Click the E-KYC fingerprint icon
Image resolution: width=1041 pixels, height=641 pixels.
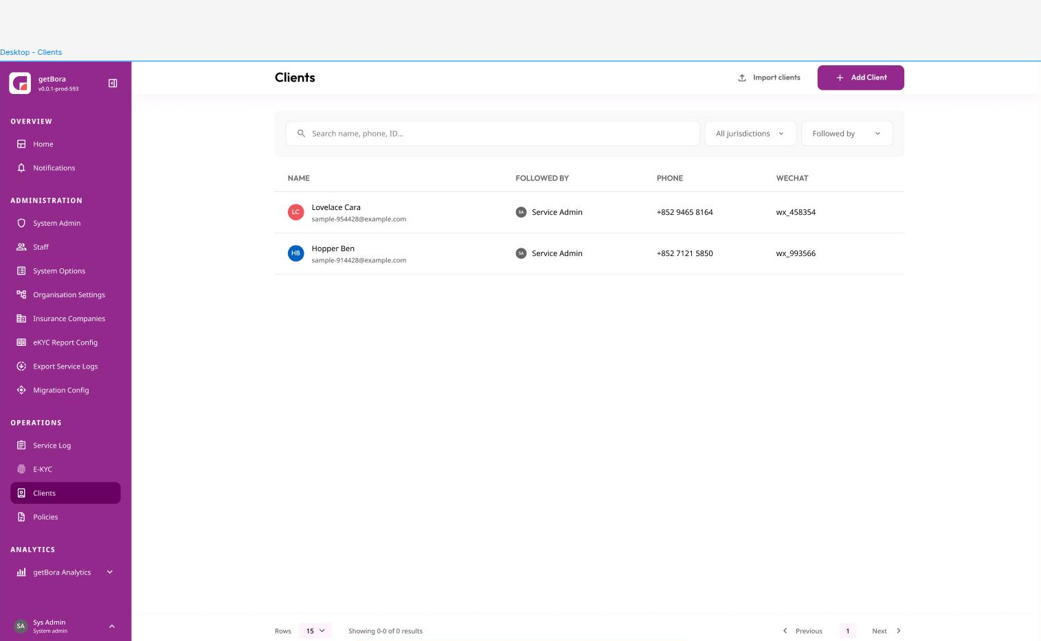tap(21, 469)
